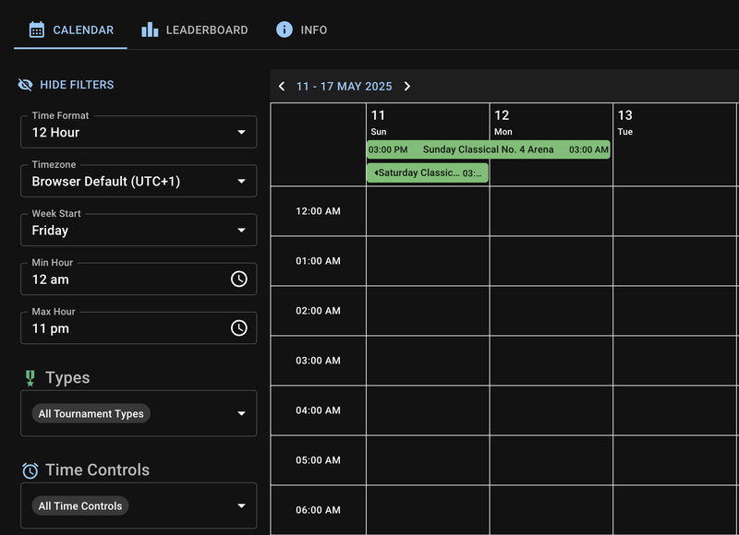The height and width of the screenshot is (535, 739).
Task: Click the Time Format dropdown arrow
Action: pyautogui.click(x=241, y=132)
